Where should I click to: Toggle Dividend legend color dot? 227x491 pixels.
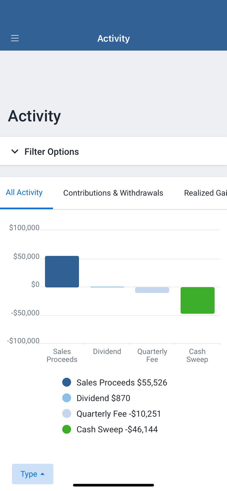66,398
